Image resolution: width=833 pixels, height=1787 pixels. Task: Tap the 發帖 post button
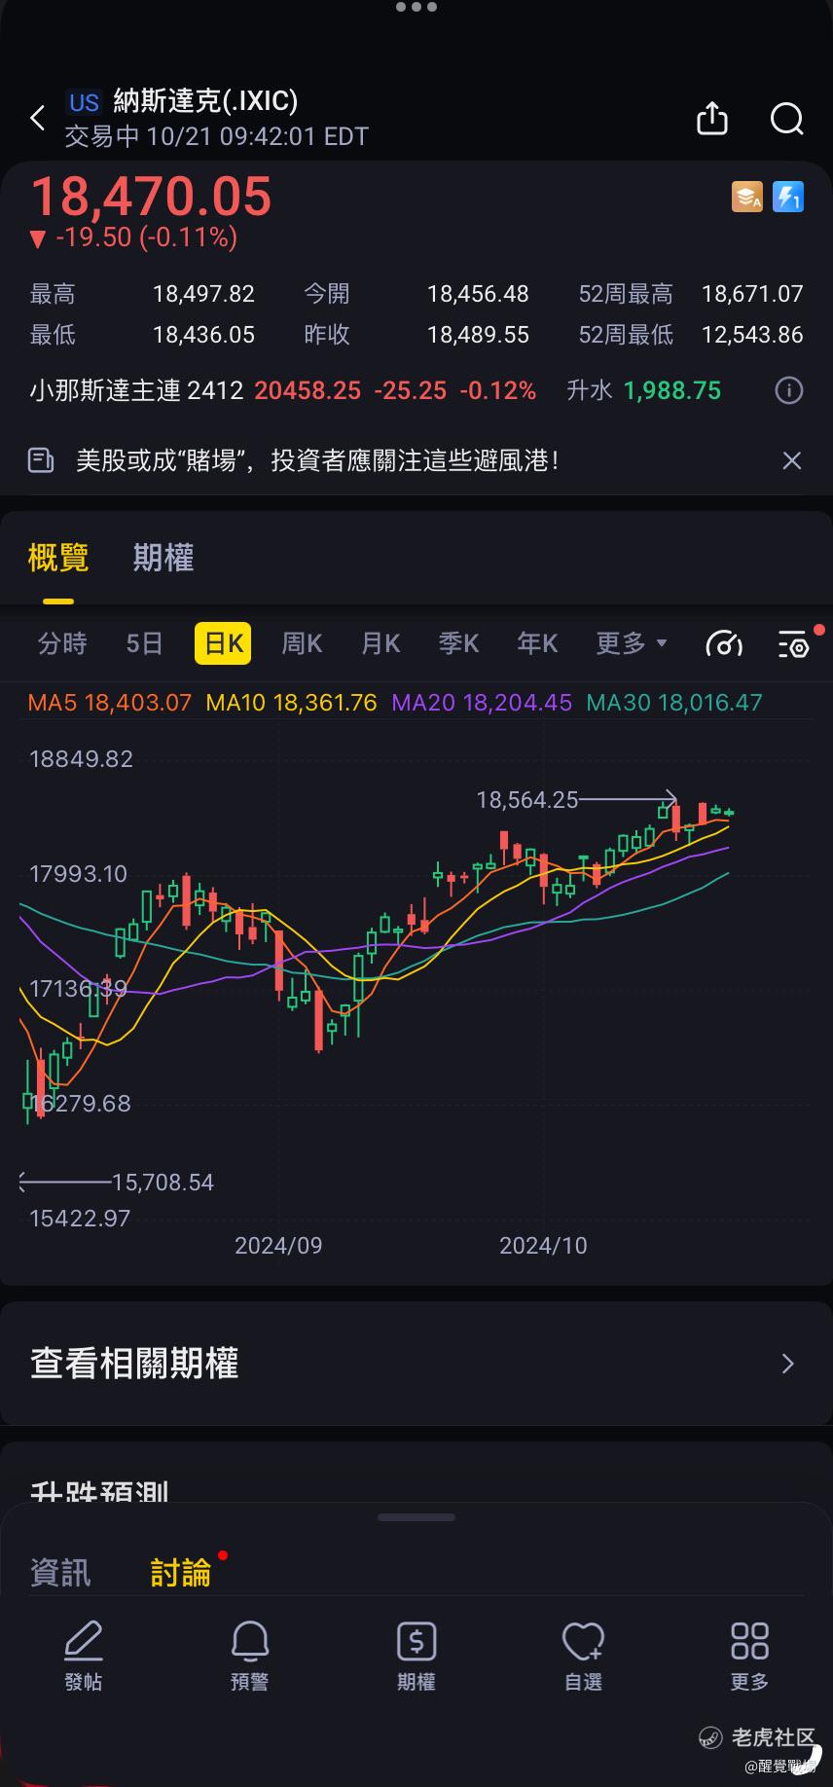pos(84,1656)
